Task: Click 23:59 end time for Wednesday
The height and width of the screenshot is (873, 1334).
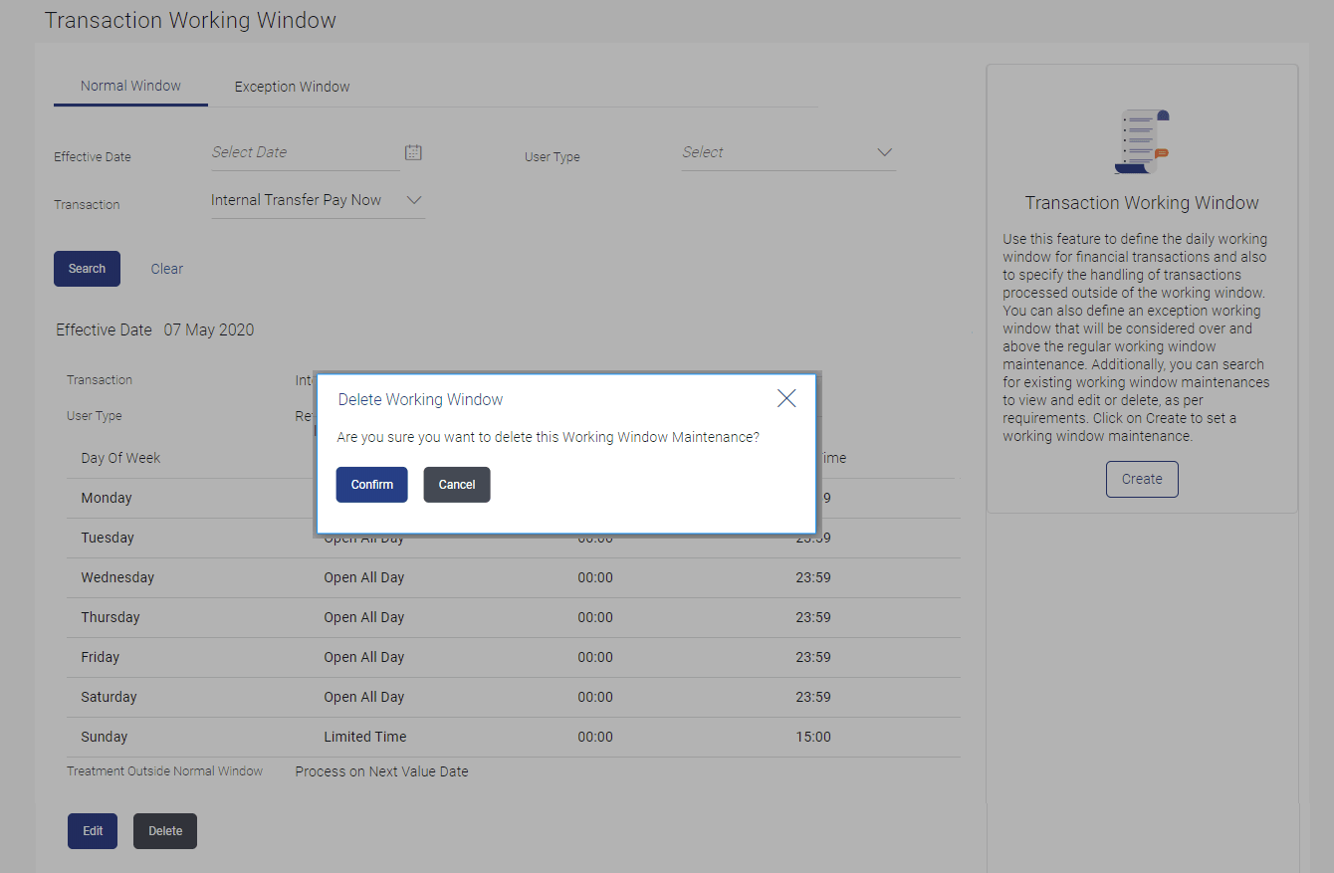Action: click(813, 577)
